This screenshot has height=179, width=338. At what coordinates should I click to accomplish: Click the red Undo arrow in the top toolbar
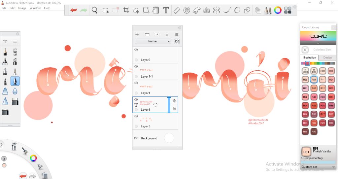point(74,10)
